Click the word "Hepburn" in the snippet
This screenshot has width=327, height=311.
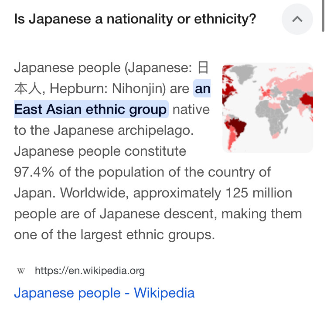click(76, 89)
